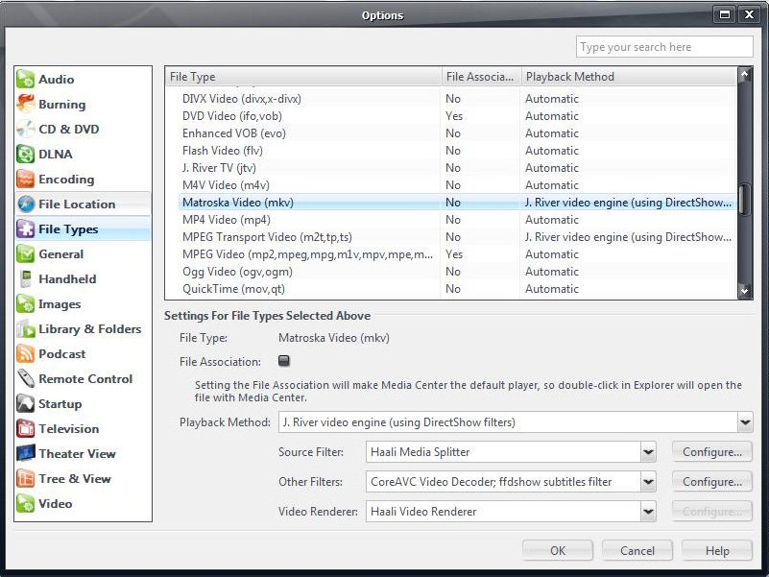Screen dimensions: 769x577
Task: Open the Remote Control options page
Action: [83, 379]
